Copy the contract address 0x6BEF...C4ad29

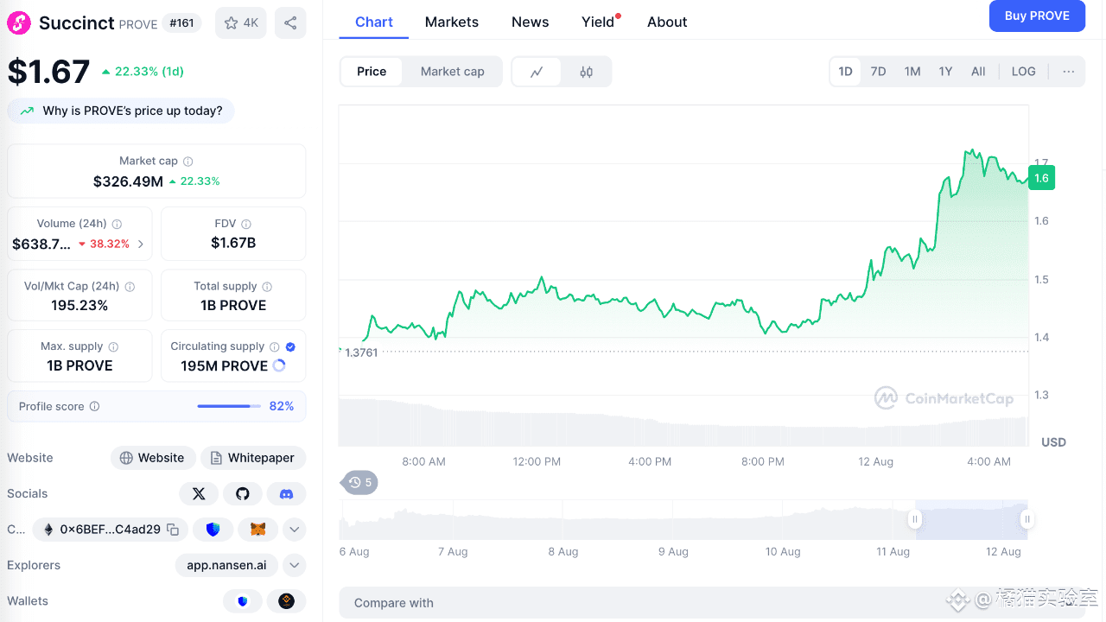coord(173,530)
